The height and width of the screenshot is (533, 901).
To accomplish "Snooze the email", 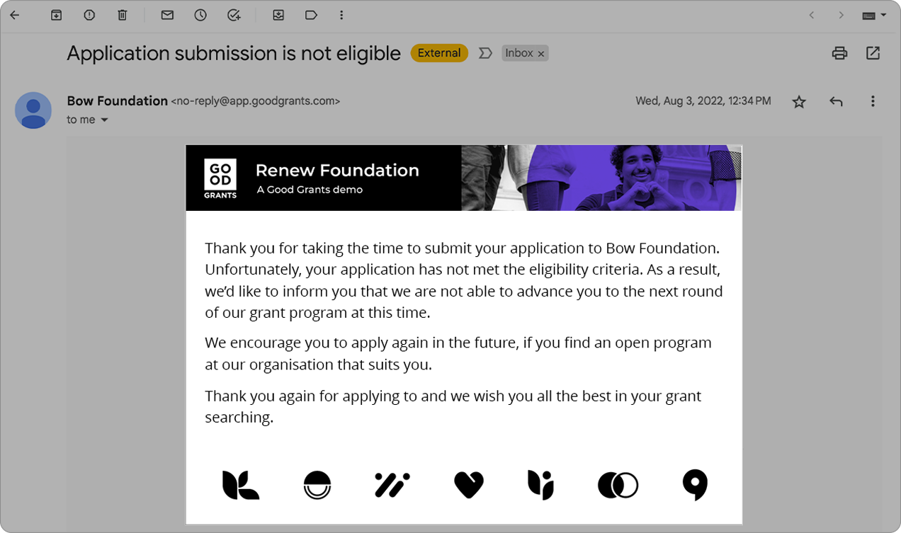I will pos(200,15).
